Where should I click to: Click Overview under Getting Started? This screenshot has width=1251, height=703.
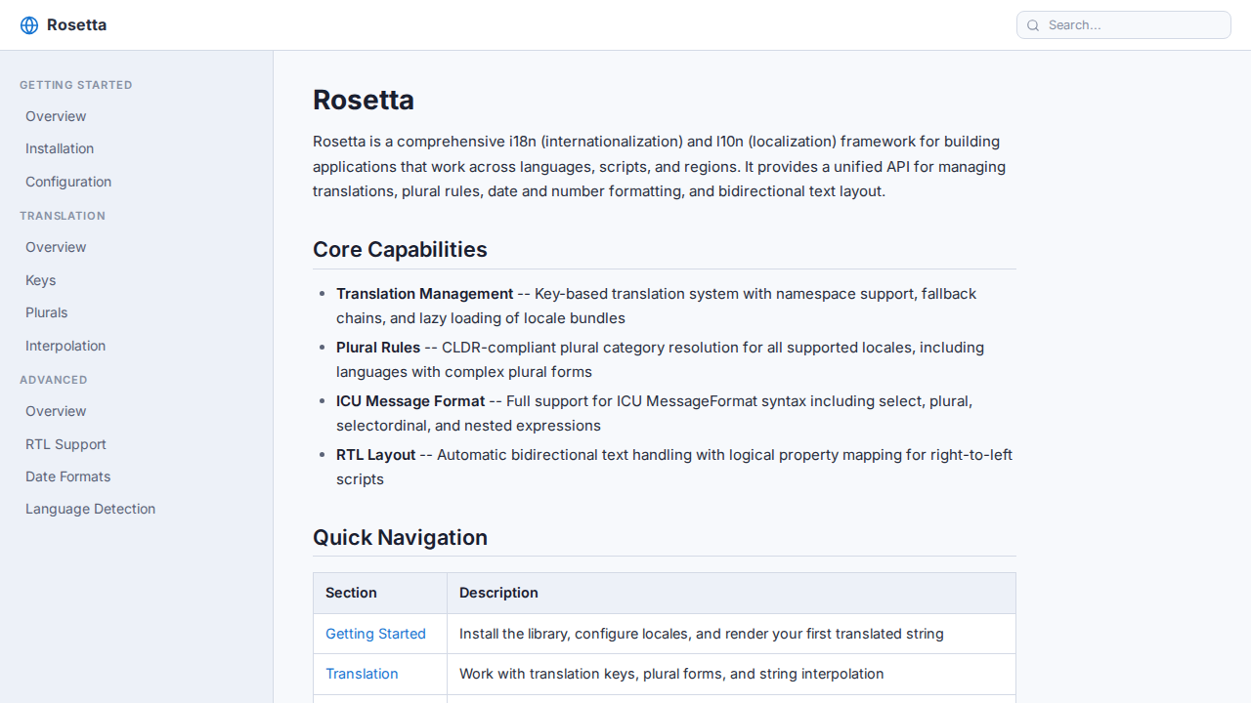pyautogui.click(x=56, y=116)
